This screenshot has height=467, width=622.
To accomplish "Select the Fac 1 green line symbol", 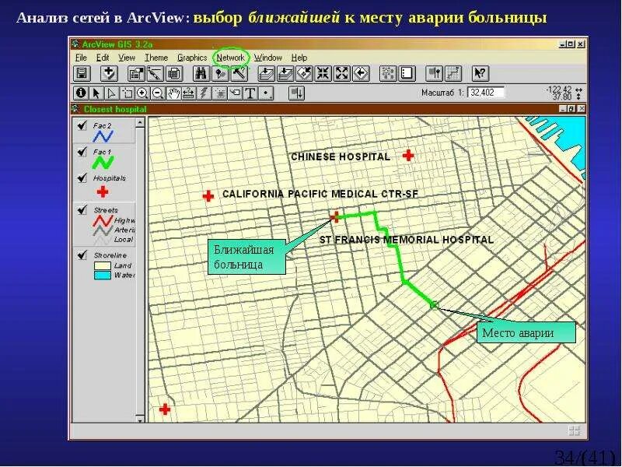I will pyautogui.click(x=103, y=163).
